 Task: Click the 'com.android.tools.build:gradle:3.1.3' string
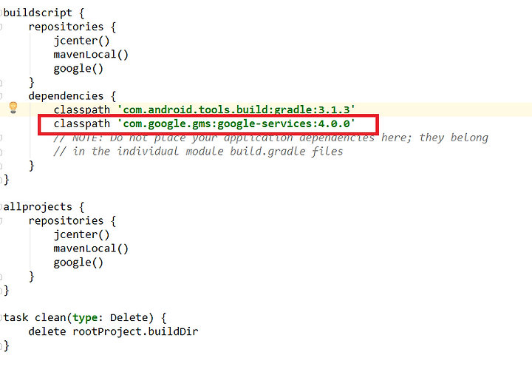236,110
